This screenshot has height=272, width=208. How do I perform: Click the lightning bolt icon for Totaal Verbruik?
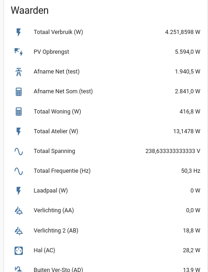[18, 32]
